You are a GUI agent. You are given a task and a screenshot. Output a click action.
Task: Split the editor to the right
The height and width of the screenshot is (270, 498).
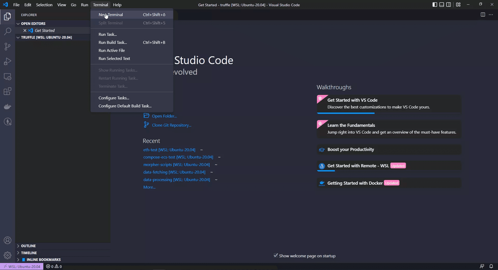[x=483, y=15]
